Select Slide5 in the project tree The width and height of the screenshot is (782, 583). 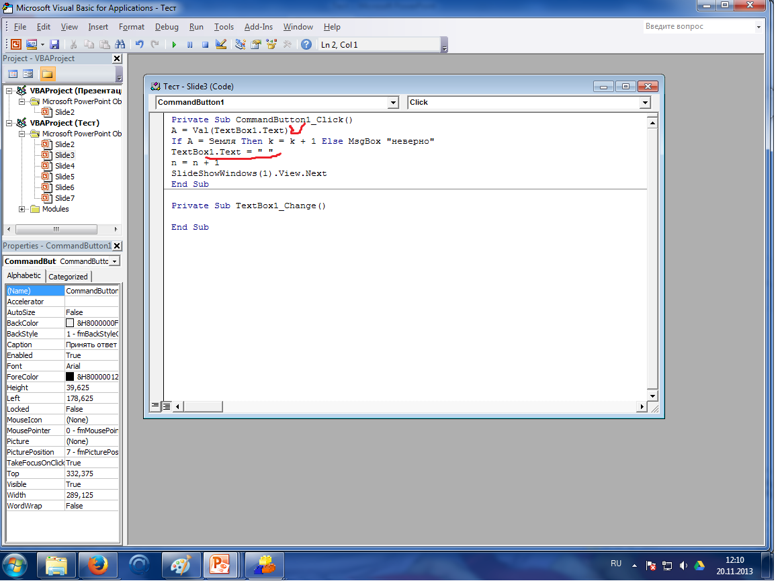coord(65,177)
